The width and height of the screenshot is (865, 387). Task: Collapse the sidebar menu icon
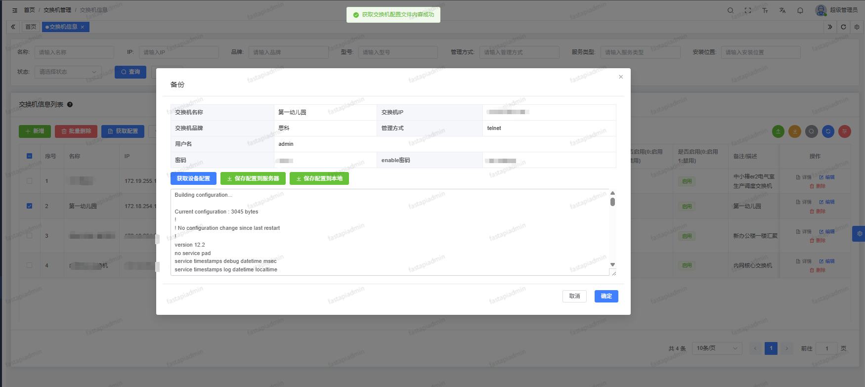15,10
